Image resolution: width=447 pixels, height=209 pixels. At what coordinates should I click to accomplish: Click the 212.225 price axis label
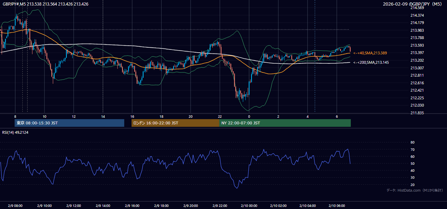(417, 98)
